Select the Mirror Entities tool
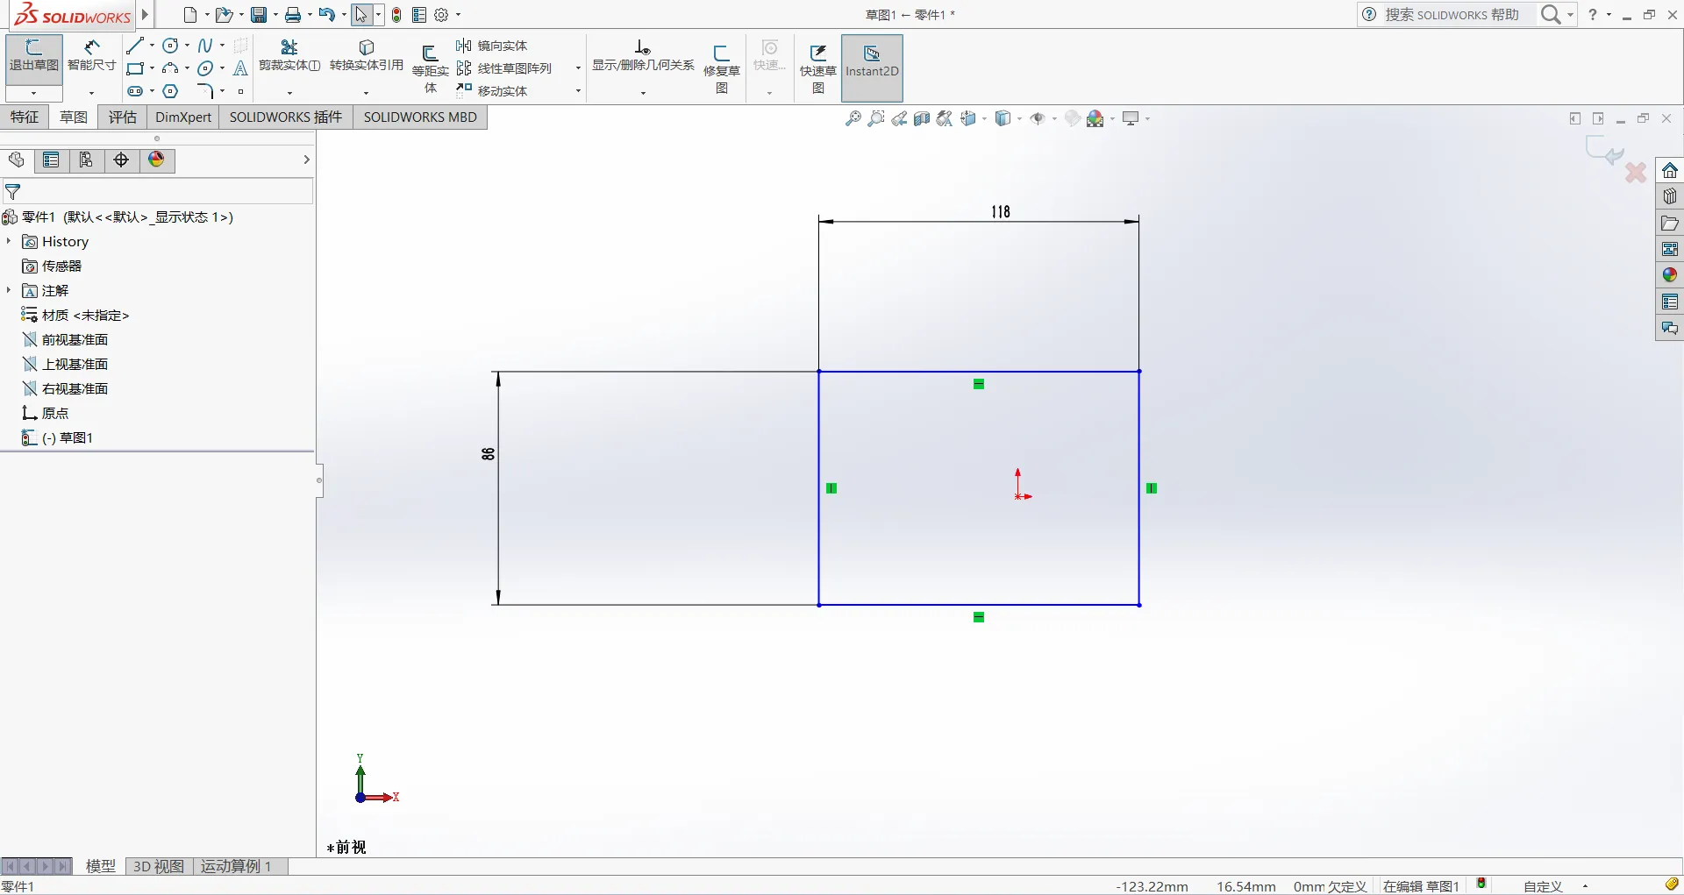 point(492,46)
